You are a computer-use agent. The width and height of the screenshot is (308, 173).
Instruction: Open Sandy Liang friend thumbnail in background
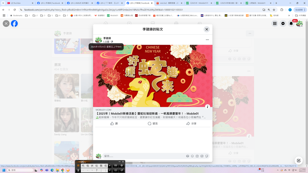tap(67, 120)
